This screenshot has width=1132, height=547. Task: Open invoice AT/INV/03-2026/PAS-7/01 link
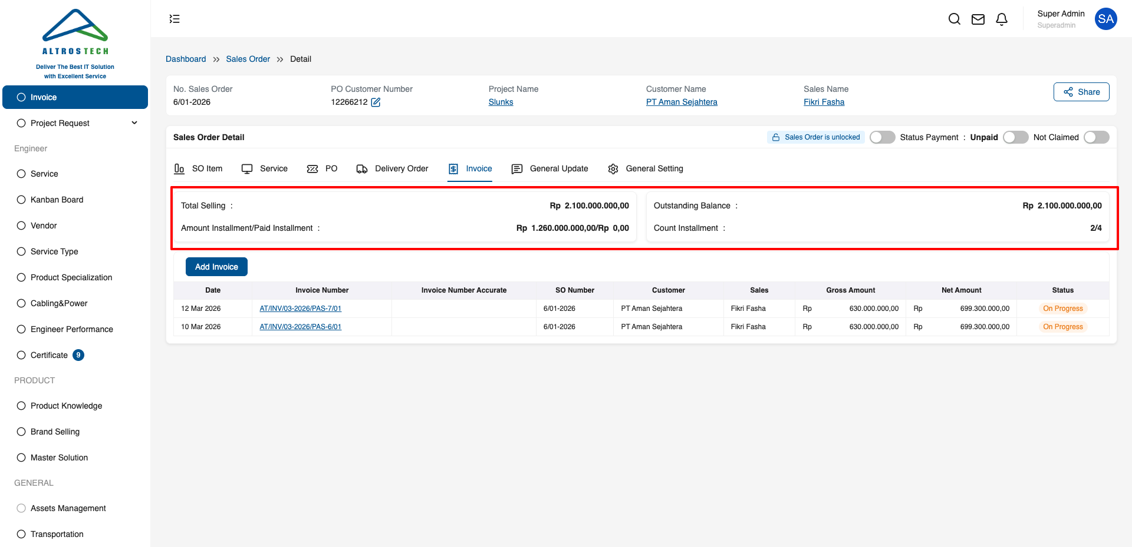(x=300, y=309)
